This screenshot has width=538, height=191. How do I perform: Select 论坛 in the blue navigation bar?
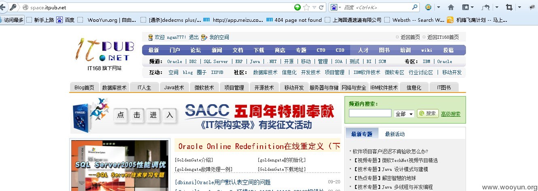[196, 50]
